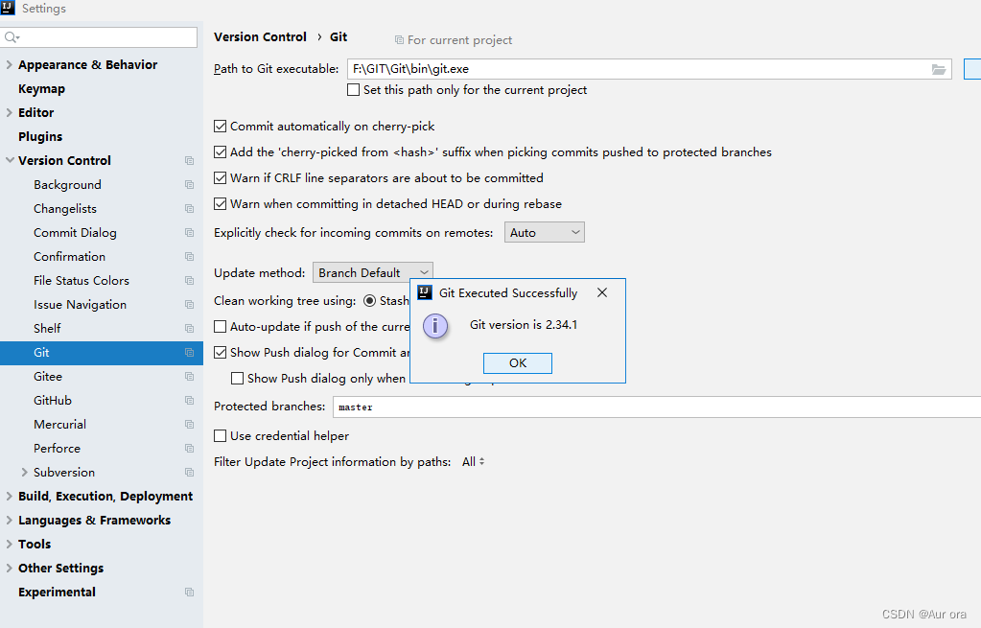Click project-level icon beside Experimental row

pos(189,592)
